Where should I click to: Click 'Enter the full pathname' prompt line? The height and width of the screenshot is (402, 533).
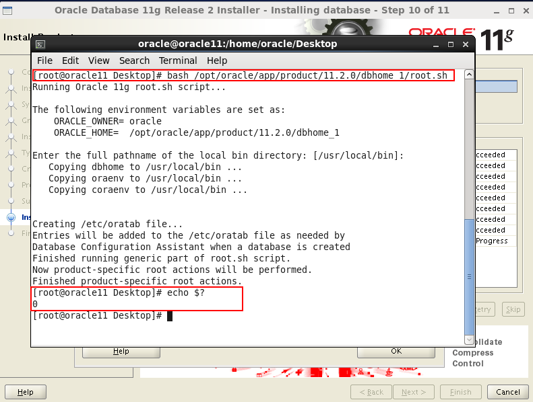[x=218, y=155]
